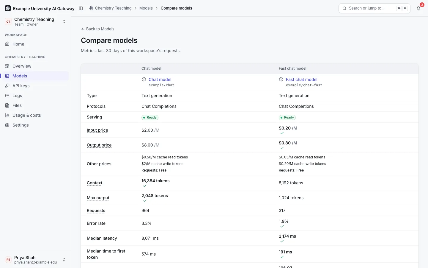The image size is (428, 268).
Task: Click the Compare models breadcrumb
Action: tap(176, 8)
